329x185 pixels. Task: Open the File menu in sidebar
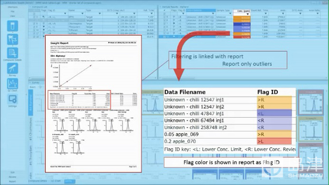pyautogui.click(x=12, y=11)
